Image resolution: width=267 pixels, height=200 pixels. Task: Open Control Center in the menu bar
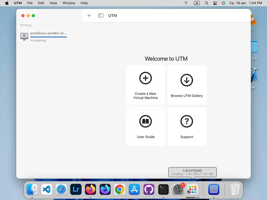(215, 3)
